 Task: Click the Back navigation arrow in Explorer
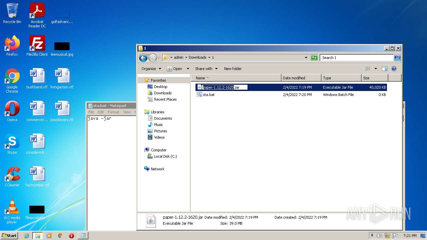coord(143,58)
